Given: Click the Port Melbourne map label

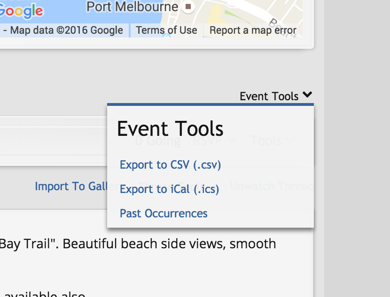Looking at the screenshot, I should [x=133, y=7].
